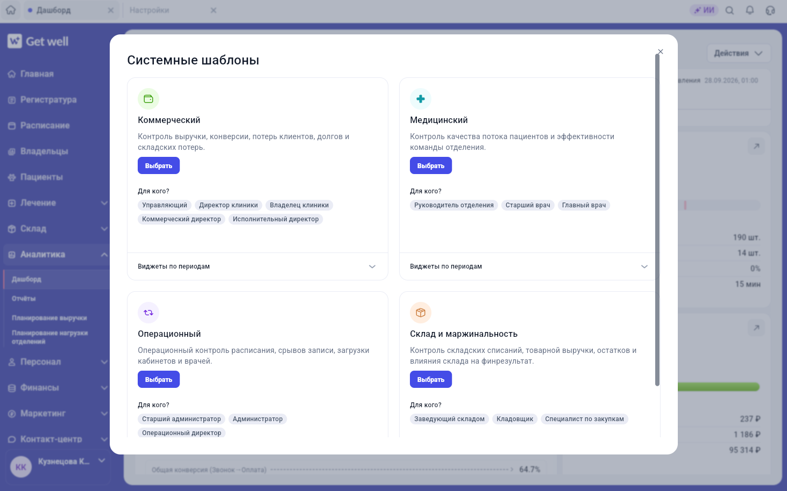
Task: Expand the Лечение sidebar section
Action: [104, 203]
